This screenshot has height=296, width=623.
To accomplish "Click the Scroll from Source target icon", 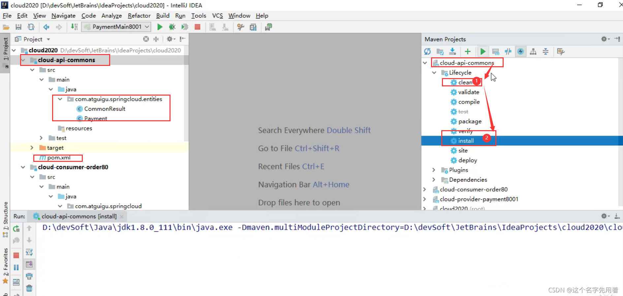I will pos(146,39).
